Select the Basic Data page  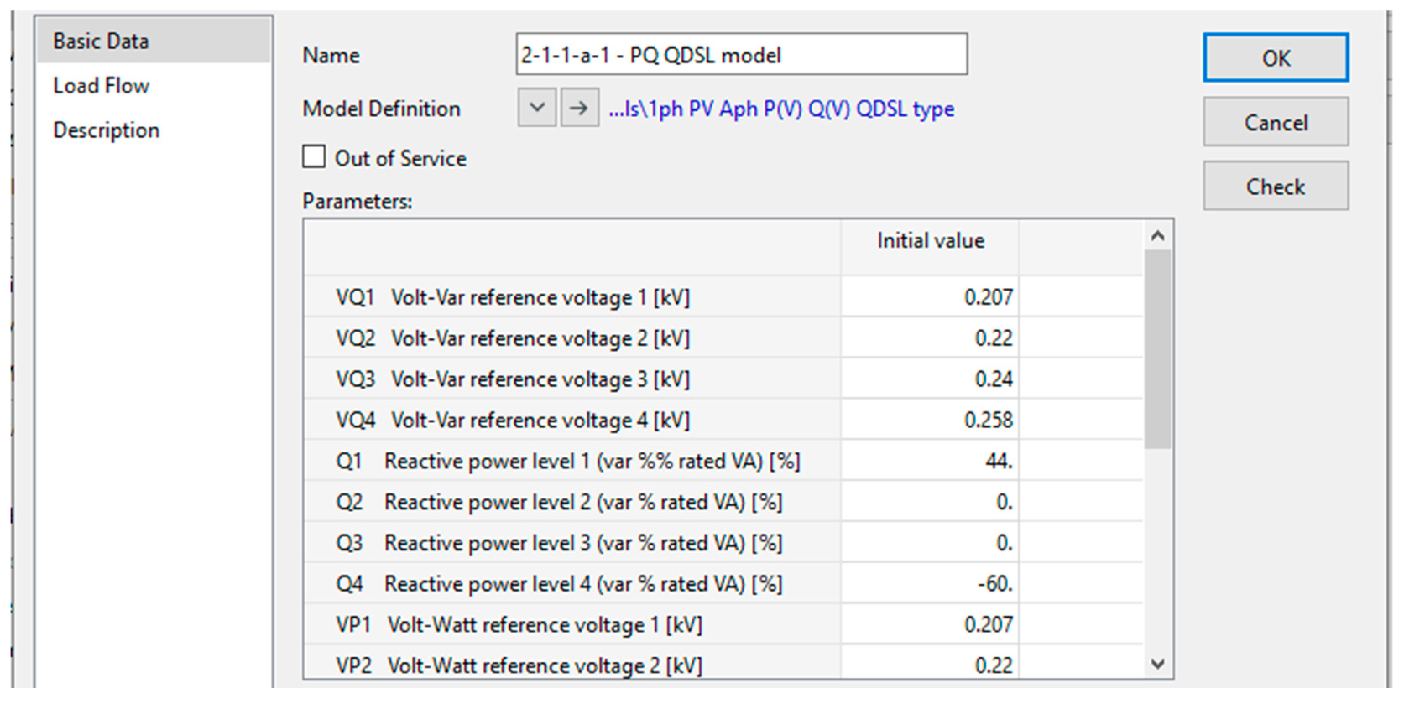point(102,41)
